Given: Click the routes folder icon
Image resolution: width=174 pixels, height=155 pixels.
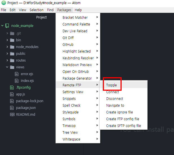Looking at the screenshot, I should click(x=12, y=60).
